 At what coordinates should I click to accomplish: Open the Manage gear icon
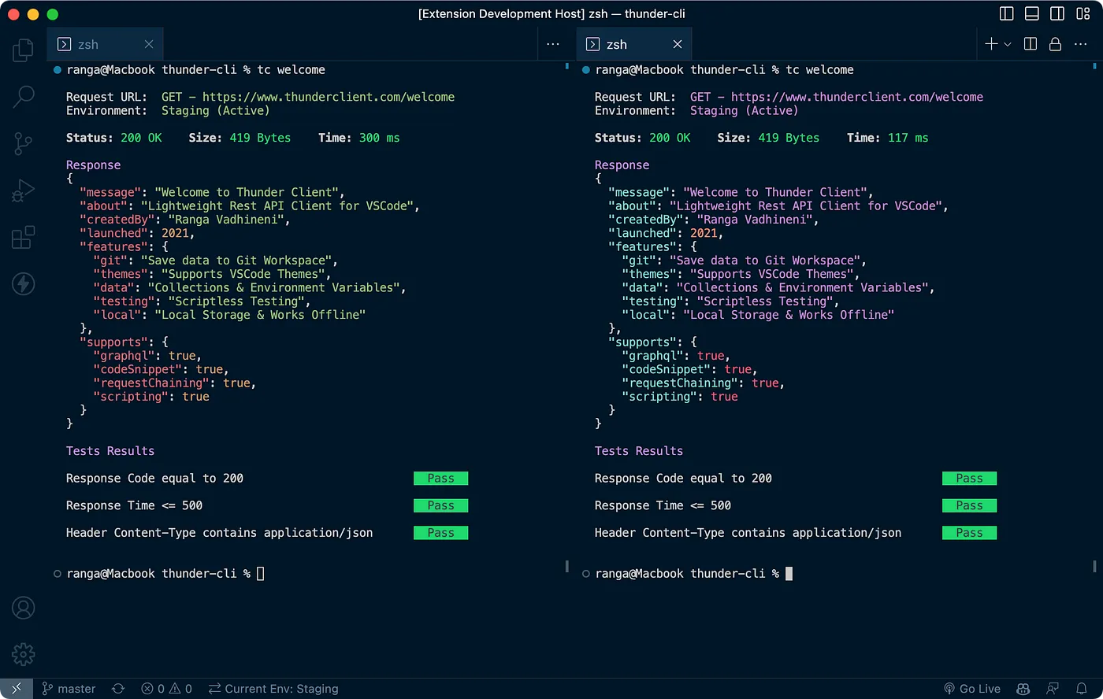coord(23,653)
